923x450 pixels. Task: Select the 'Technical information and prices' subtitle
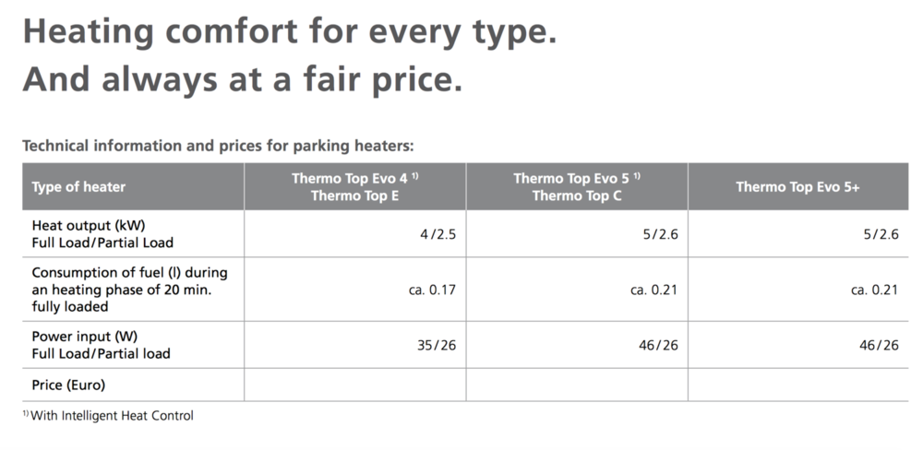pyautogui.click(x=218, y=145)
